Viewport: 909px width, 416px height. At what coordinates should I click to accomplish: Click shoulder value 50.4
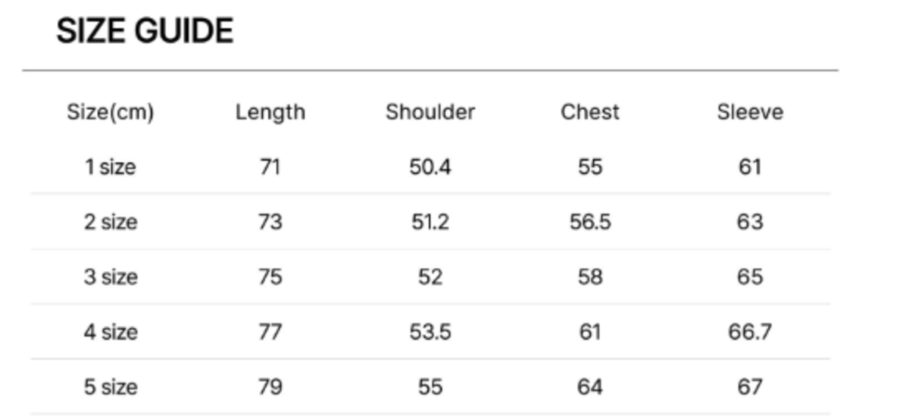[x=430, y=167]
